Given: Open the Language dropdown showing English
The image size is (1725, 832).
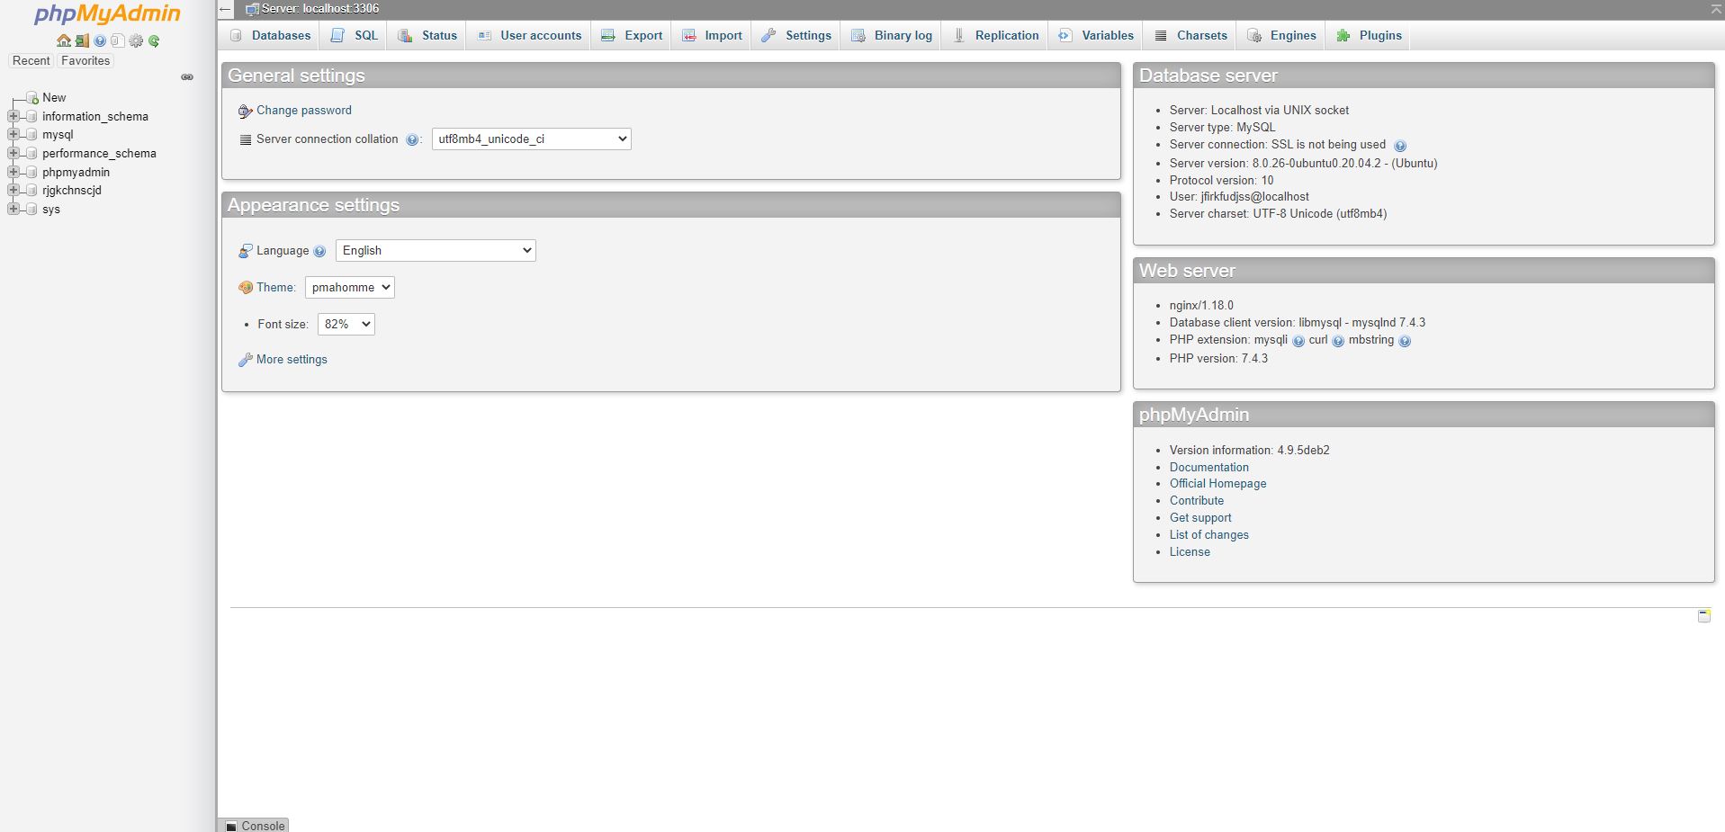Looking at the screenshot, I should 436,250.
